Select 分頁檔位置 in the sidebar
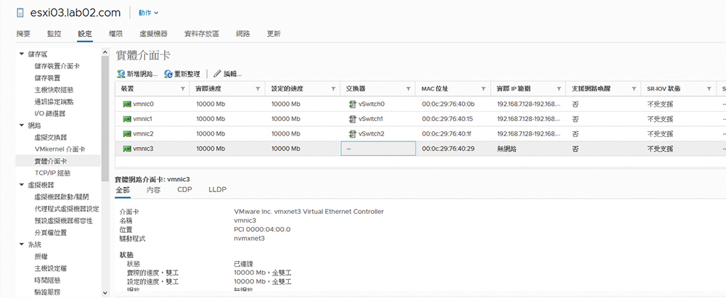This screenshot has height=298, width=726. coord(51,232)
